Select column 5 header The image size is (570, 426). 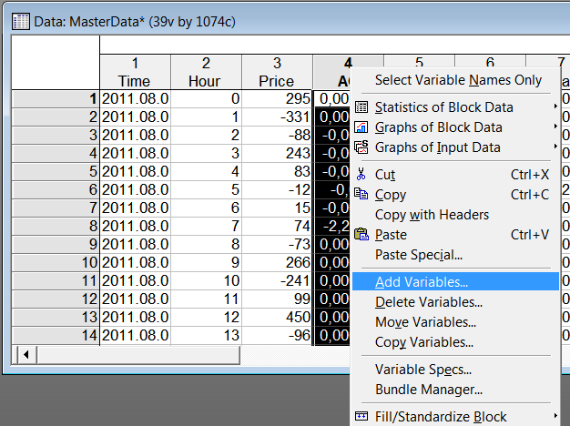click(x=419, y=62)
